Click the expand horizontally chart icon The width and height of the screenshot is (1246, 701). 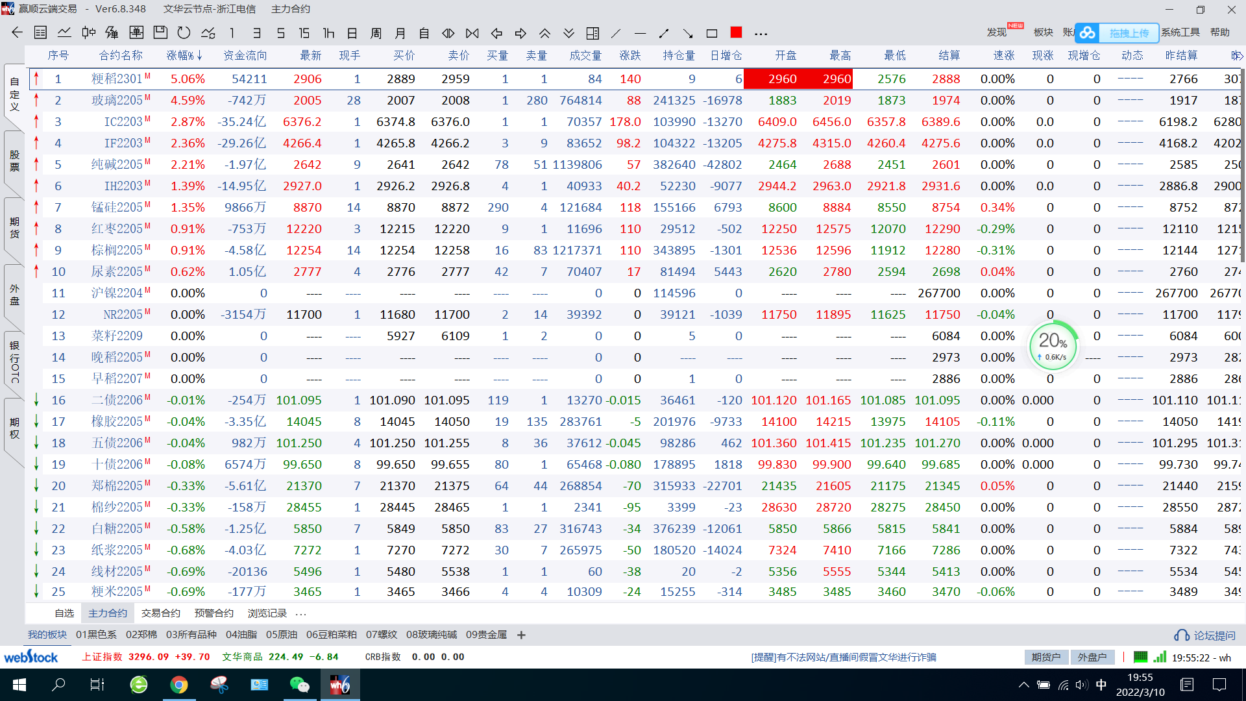tap(448, 32)
